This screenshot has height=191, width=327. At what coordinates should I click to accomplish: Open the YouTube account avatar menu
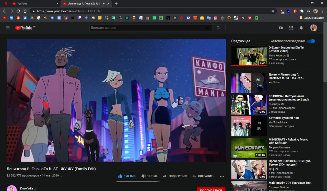(313, 28)
